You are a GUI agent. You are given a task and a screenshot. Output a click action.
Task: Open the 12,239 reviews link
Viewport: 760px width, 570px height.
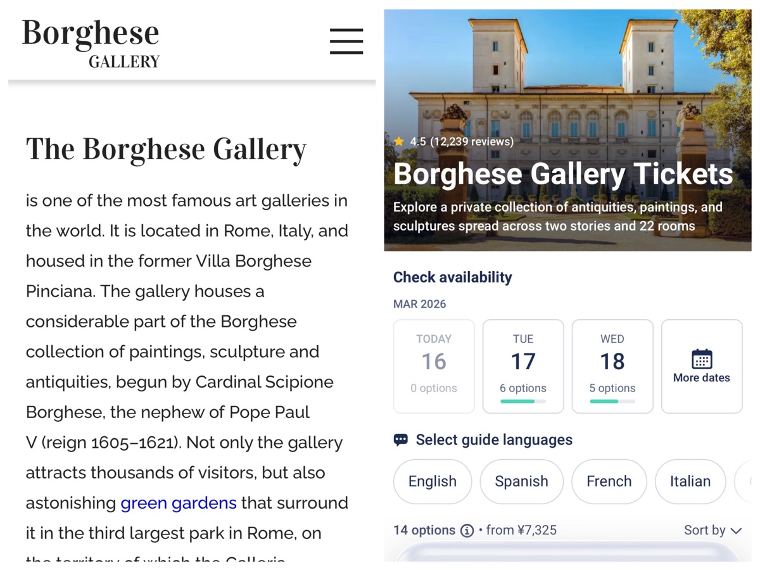(472, 142)
